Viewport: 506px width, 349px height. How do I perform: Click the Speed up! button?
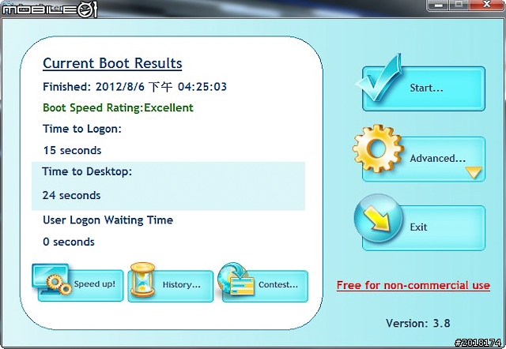(81, 285)
